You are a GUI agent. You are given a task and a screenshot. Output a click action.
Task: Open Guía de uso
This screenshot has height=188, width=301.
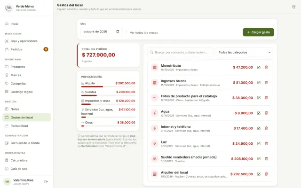[x=26, y=169]
